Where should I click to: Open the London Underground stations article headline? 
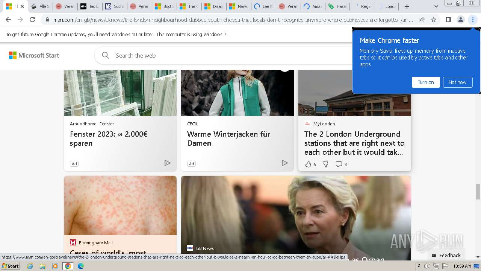pos(354,143)
